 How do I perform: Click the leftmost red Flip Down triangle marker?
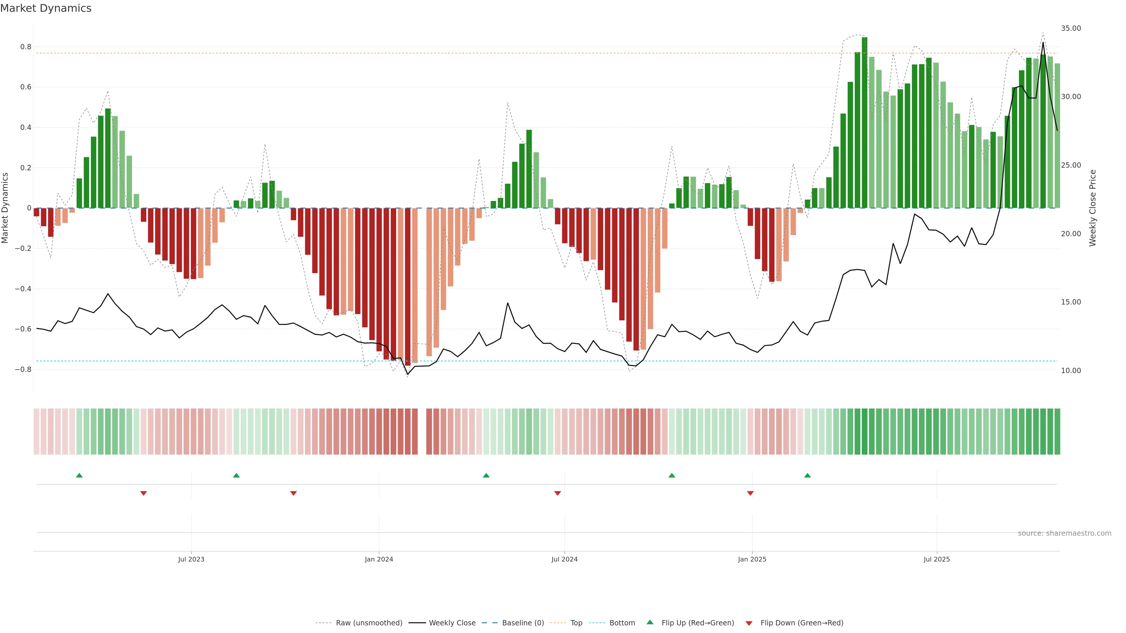pos(143,493)
